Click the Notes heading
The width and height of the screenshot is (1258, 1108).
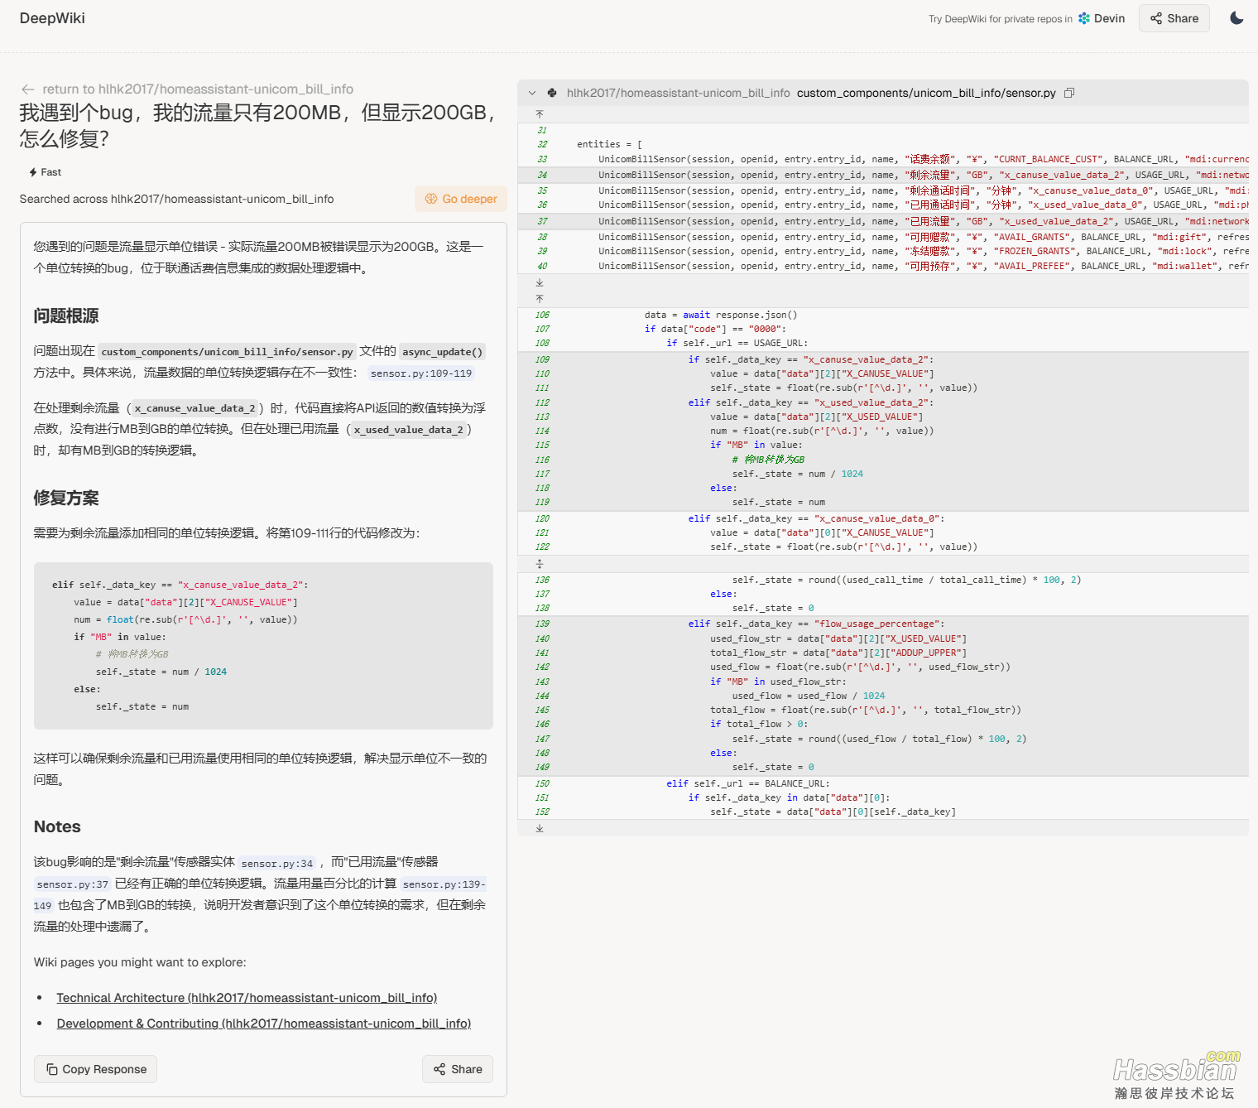(57, 826)
